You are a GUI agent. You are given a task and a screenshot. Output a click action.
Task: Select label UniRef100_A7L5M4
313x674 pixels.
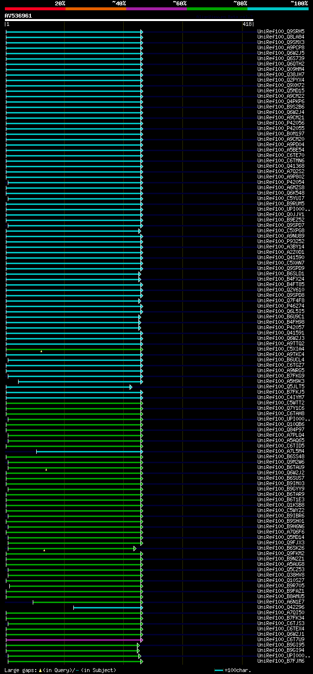pyautogui.click(x=281, y=451)
